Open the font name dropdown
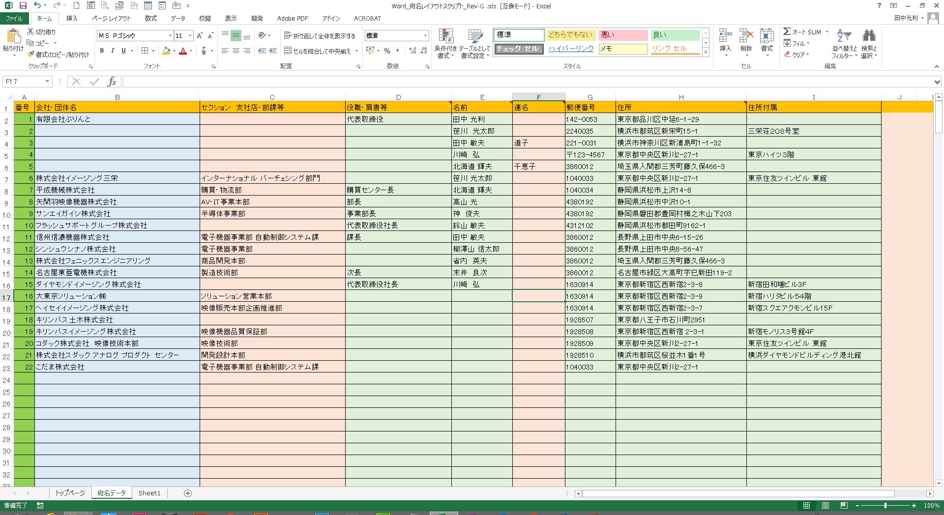The height and width of the screenshot is (515, 944). coord(170,36)
